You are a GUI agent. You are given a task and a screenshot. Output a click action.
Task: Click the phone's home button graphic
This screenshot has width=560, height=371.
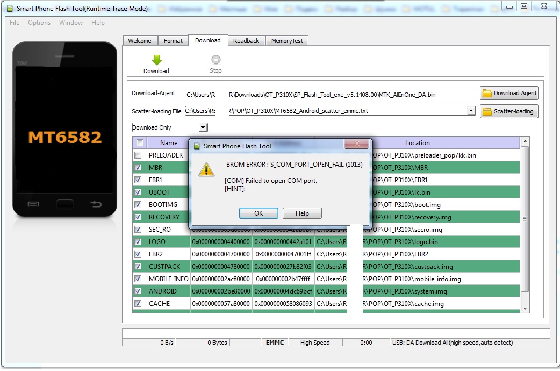click(x=65, y=204)
